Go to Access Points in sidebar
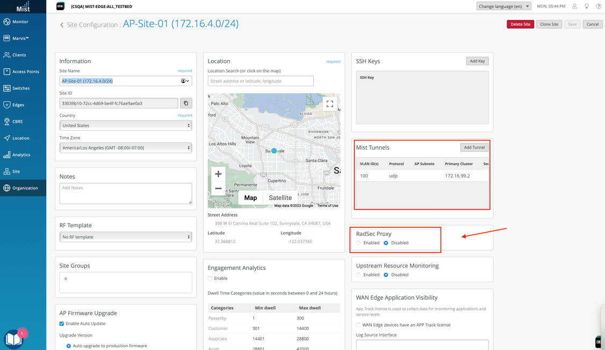 25,71
